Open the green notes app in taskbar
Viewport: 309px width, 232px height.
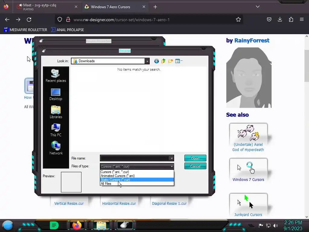pyautogui.click(x=54, y=225)
